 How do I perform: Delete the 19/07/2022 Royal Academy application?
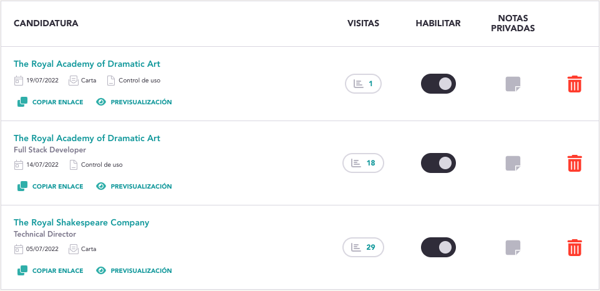pos(574,84)
